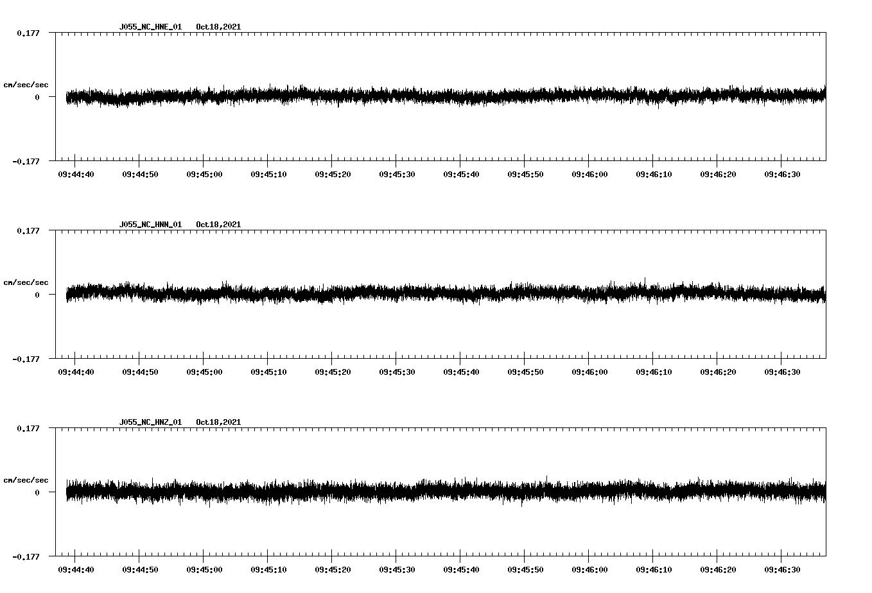The height and width of the screenshot is (593, 872).
Task: Click the 09:45:40 time label under the HNZ plot
Action: [461, 569]
